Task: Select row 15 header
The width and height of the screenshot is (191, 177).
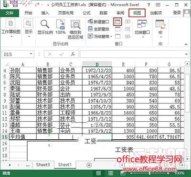Action: (x=5, y=137)
